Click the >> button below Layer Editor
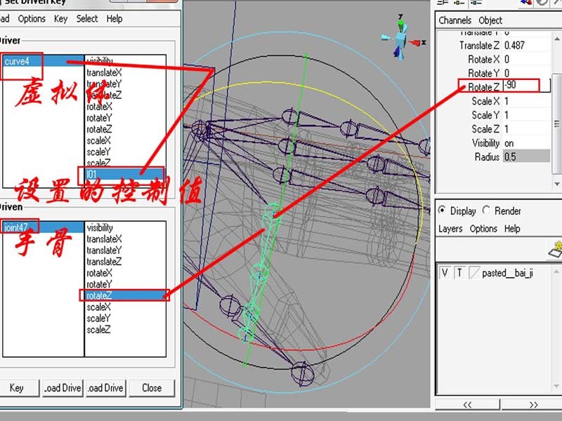 point(532,405)
